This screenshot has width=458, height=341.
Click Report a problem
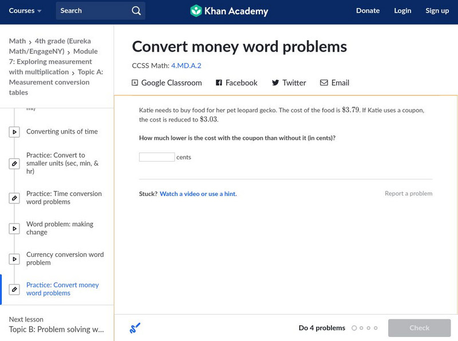point(408,193)
